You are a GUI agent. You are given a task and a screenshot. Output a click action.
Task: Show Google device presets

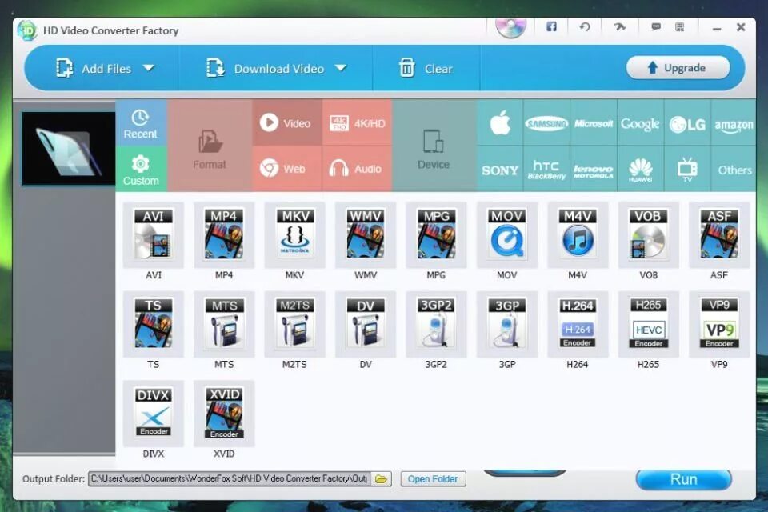pyautogui.click(x=640, y=123)
